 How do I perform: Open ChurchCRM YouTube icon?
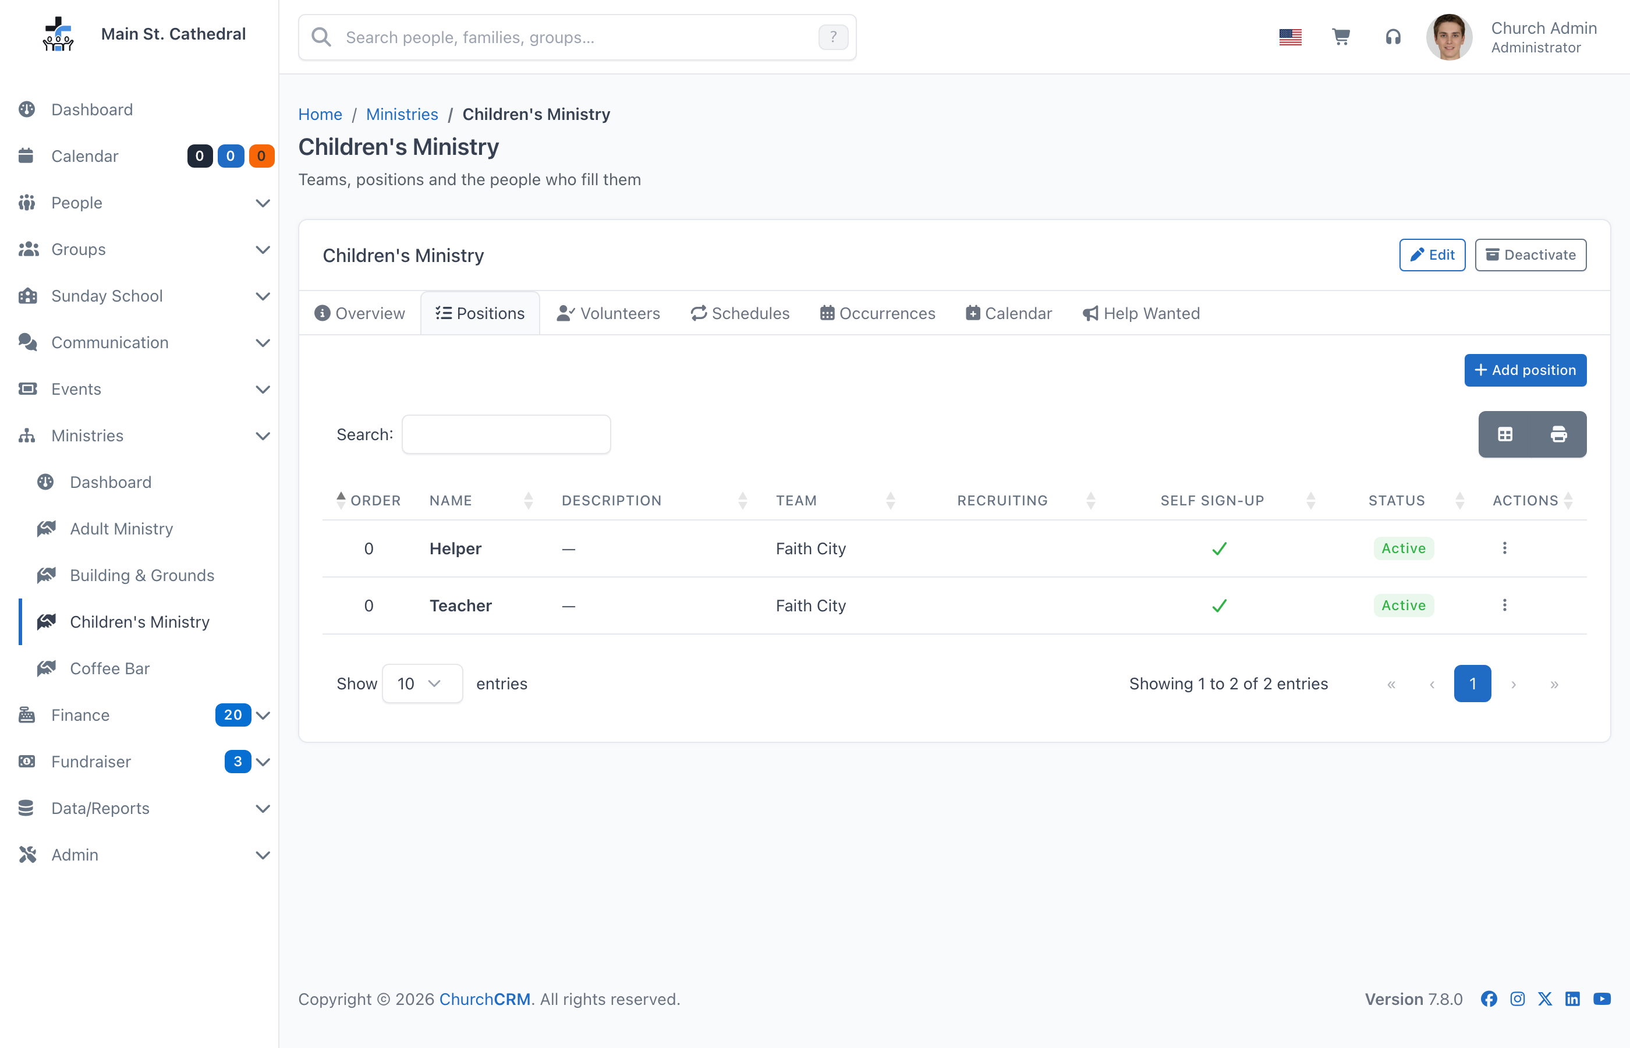(1601, 999)
